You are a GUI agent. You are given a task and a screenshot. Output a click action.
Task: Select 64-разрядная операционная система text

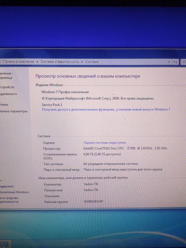click(x=111, y=164)
